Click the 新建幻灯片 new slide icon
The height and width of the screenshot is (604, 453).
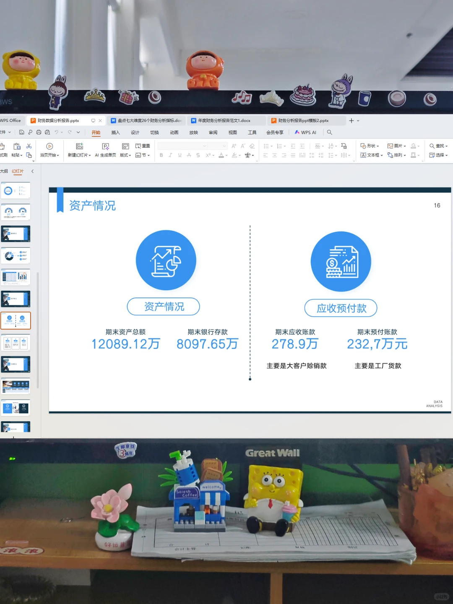(79, 146)
